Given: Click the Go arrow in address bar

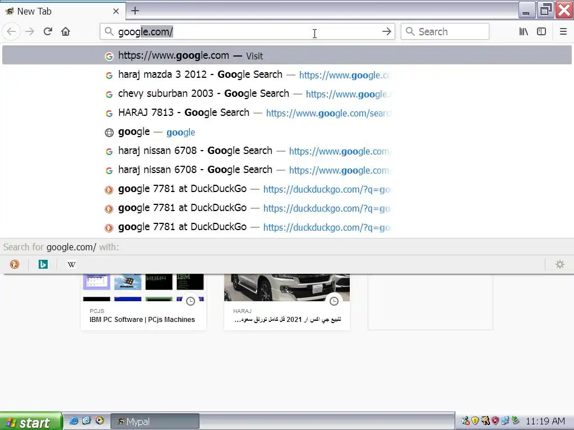Looking at the screenshot, I should pos(387,31).
